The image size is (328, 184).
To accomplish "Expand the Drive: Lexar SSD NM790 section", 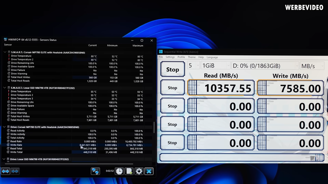I will [x=5, y=159].
